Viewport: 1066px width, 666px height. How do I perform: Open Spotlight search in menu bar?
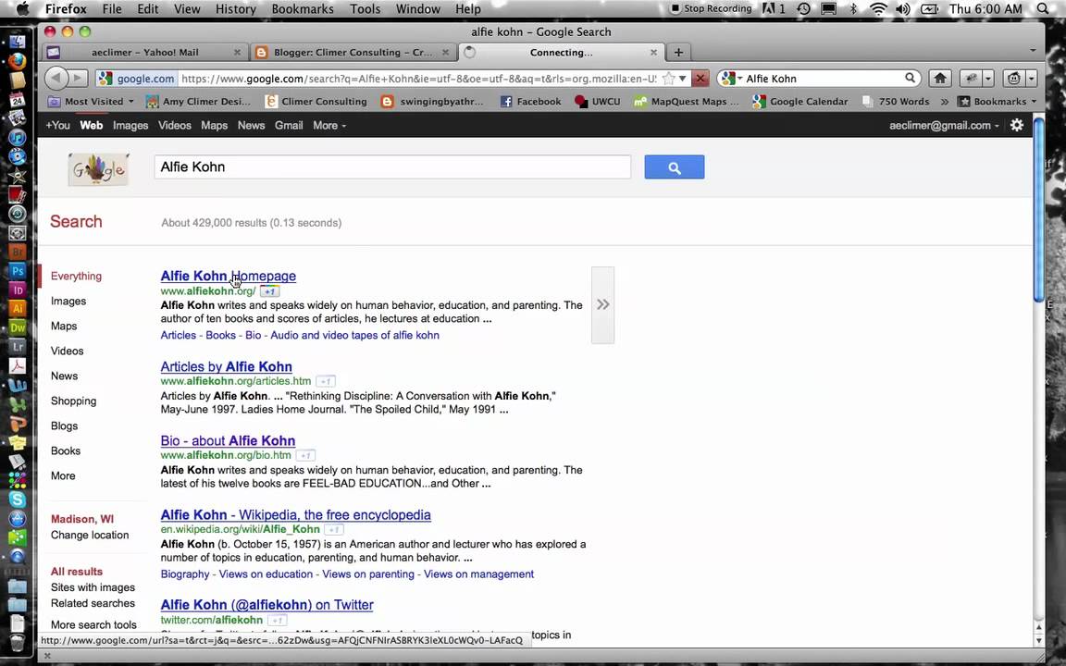[1043, 9]
